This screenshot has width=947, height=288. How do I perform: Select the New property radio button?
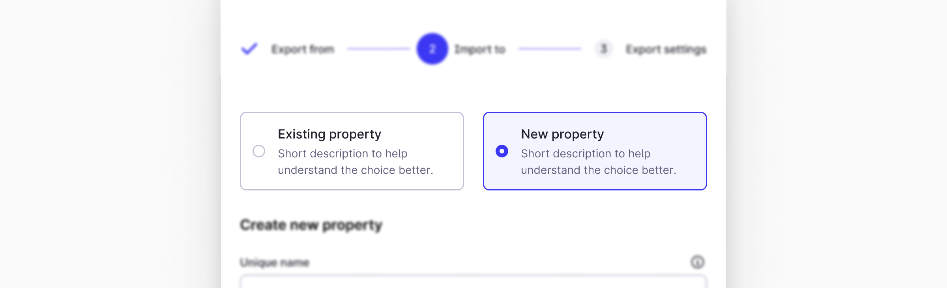point(502,151)
